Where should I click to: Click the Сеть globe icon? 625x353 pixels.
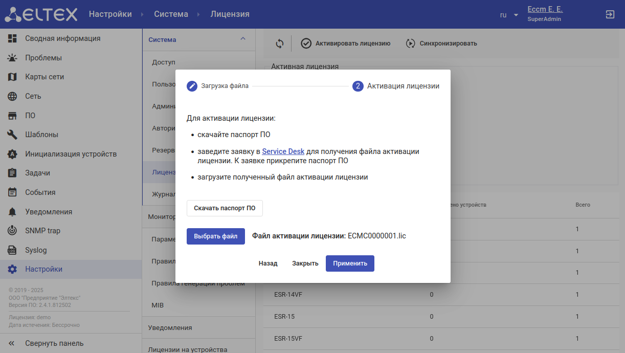coord(12,96)
